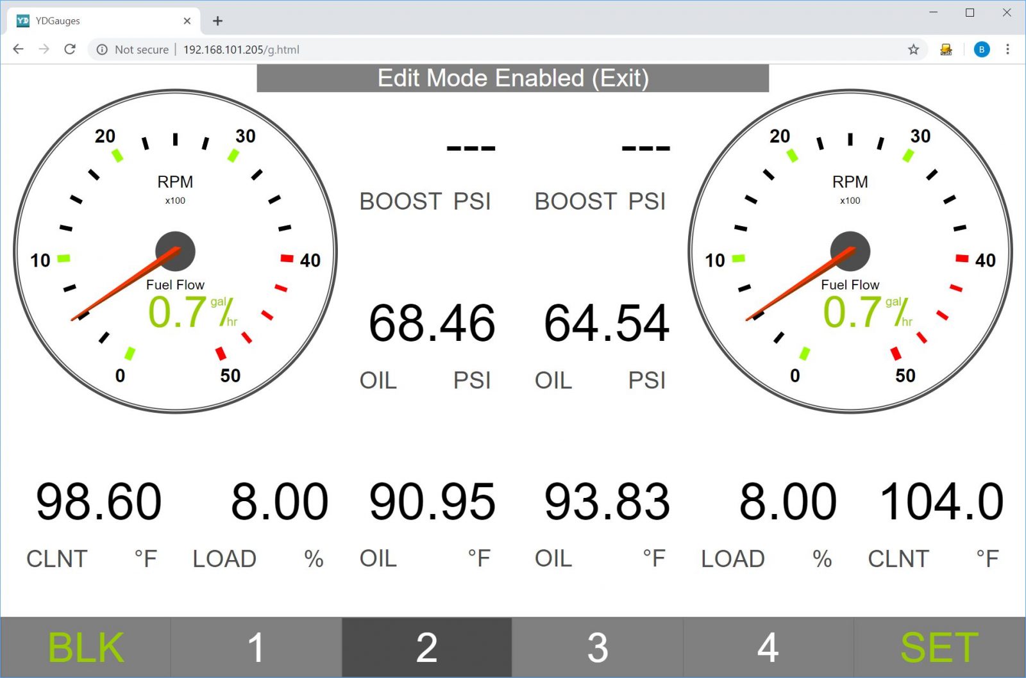Viewport: 1026px width, 678px height.
Task: Bookmark this page with the star icon
Action: pos(914,49)
